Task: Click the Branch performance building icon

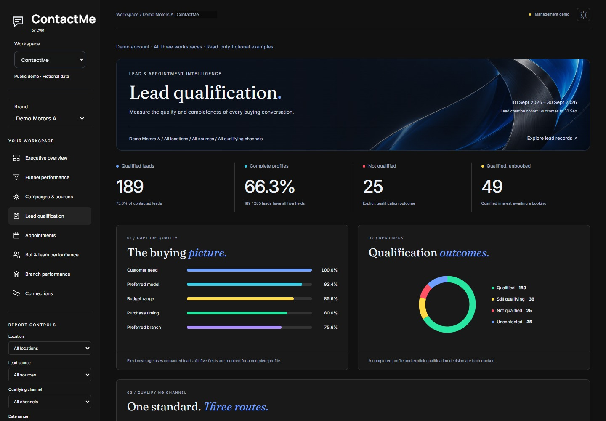Action: pyautogui.click(x=16, y=274)
